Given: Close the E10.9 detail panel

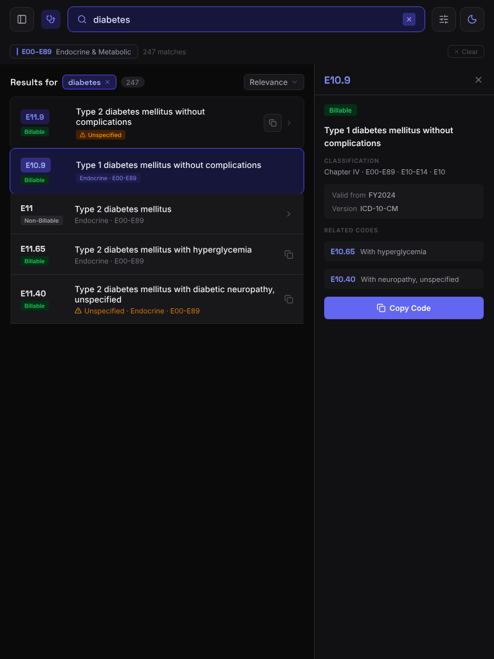Looking at the screenshot, I should (479, 80).
